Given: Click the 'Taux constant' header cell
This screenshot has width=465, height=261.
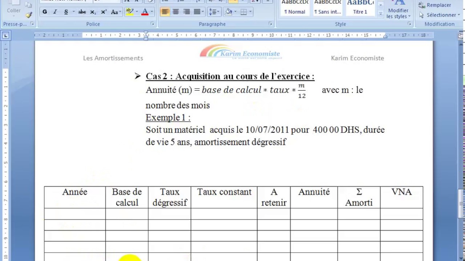Looking at the screenshot, I should coord(224,197).
